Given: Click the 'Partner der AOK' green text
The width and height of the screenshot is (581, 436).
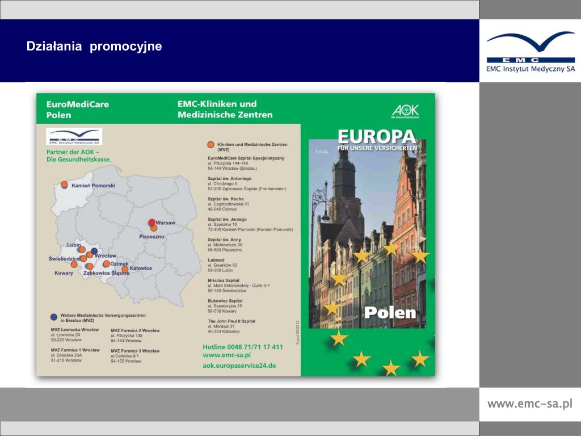Looking at the screenshot, I should click(x=78, y=156).
